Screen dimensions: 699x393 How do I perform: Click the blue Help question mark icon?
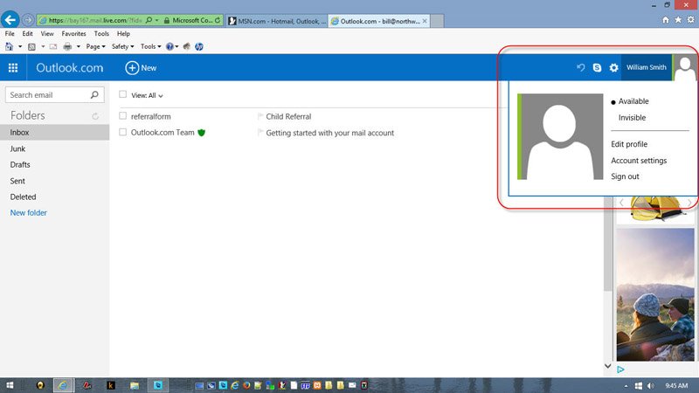tap(170, 46)
